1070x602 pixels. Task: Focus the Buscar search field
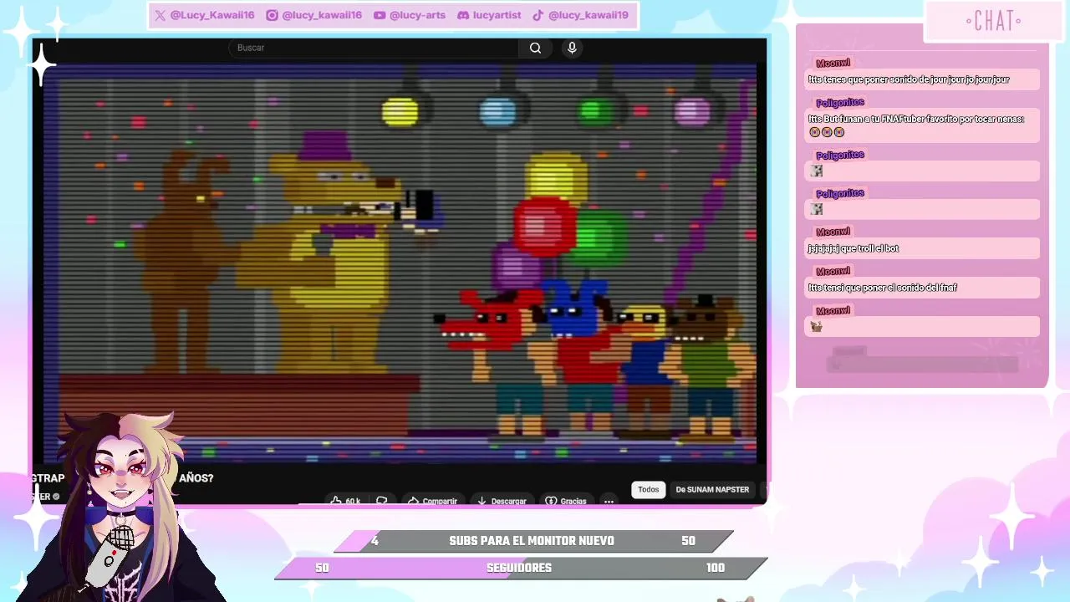pyautogui.click(x=374, y=48)
